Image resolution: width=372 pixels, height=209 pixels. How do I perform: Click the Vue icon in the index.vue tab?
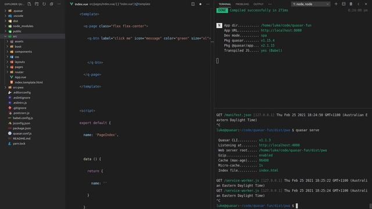[x=71, y=4]
